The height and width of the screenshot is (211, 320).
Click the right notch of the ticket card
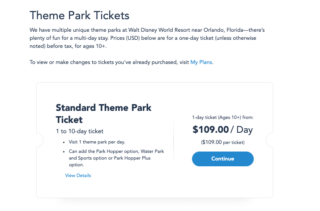click(269, 140)
